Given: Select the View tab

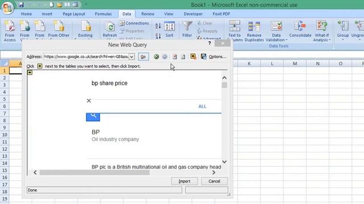Looking at the screenshot, I should pyautogui.click(x=168, y=14).
